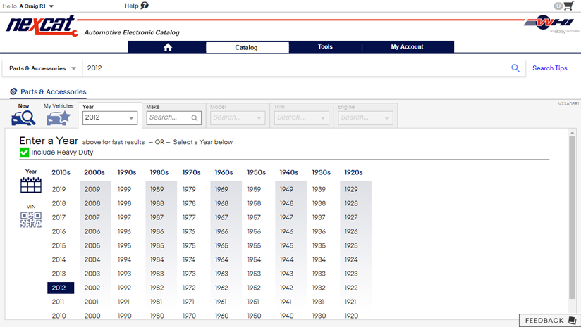Select year 1929

pyautogui.click(x=351, y=189)
